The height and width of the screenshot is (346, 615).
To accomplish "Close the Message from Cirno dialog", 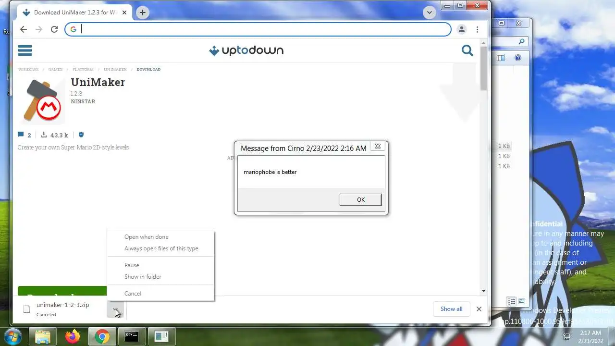I will 378,146.
